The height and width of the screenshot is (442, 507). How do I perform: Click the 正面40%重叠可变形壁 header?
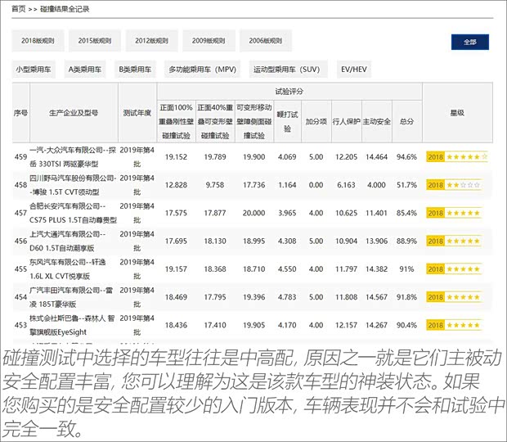tap(215, 121)
